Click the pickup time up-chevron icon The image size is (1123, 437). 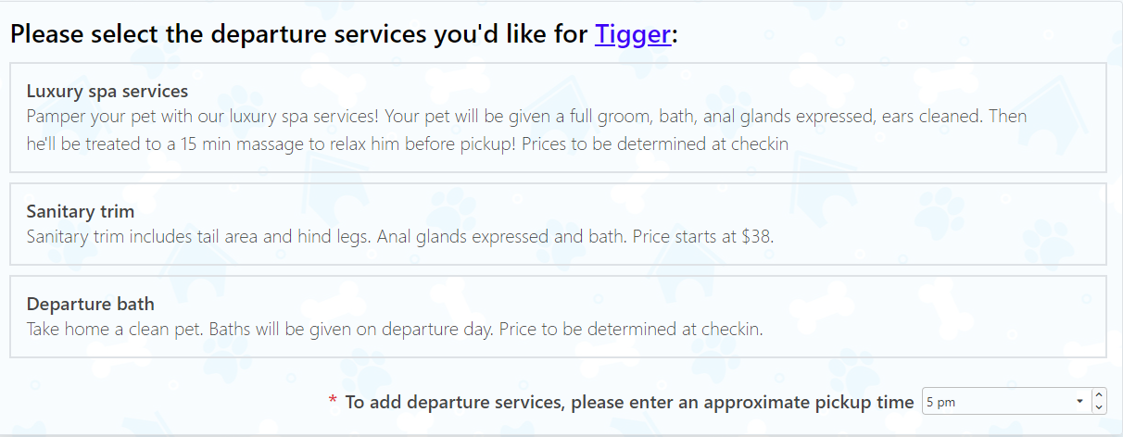point(1099,395)
